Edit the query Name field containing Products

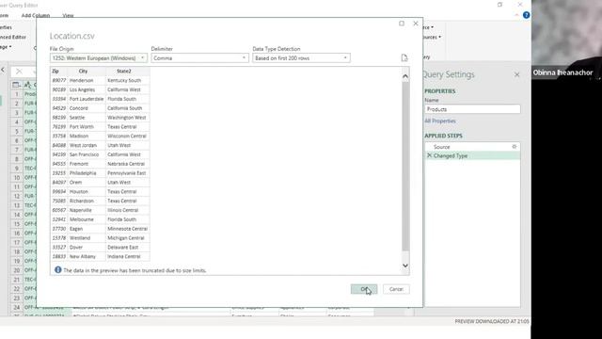[x=472, y=109]
